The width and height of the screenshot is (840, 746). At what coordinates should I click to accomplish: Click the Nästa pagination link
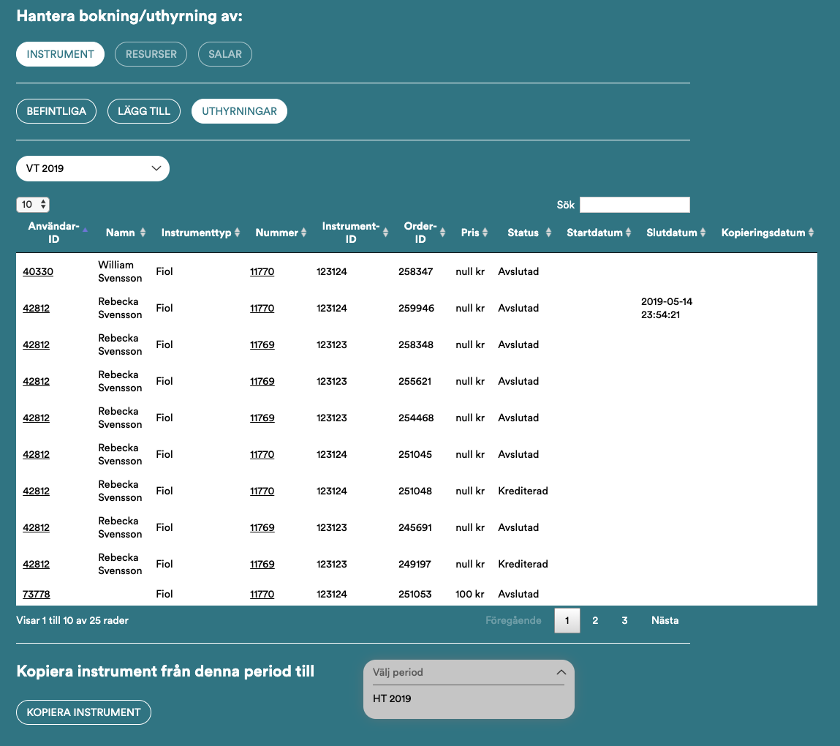click(x=665, y=620)
